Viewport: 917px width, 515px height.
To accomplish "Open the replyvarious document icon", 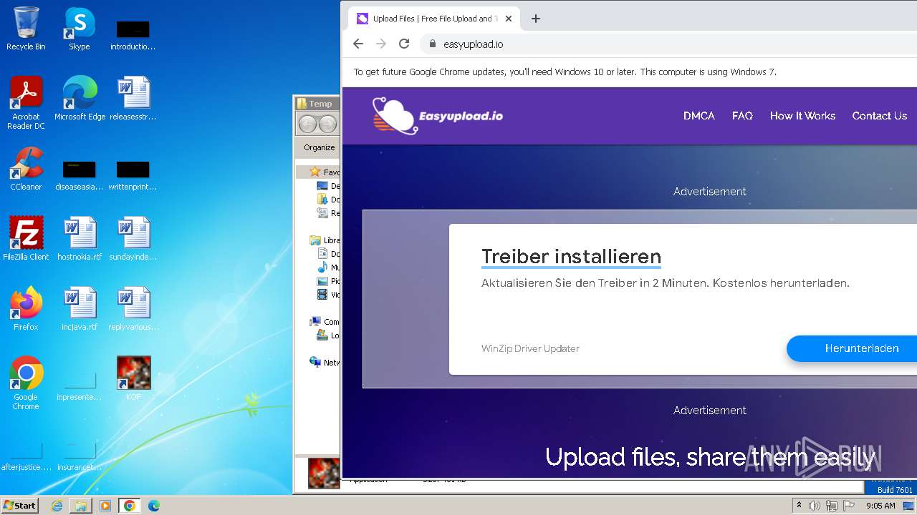I will point(133,309).
